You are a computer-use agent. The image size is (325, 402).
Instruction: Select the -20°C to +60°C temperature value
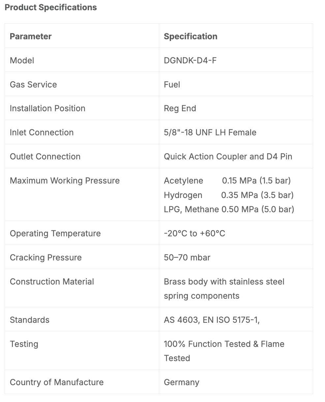tap(194, 233)
